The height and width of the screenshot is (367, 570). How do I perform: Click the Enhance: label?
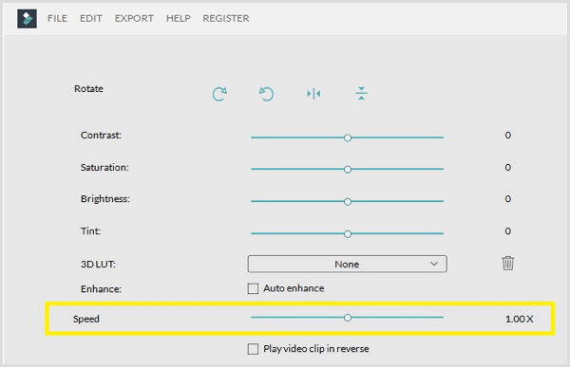click(101, 289)
